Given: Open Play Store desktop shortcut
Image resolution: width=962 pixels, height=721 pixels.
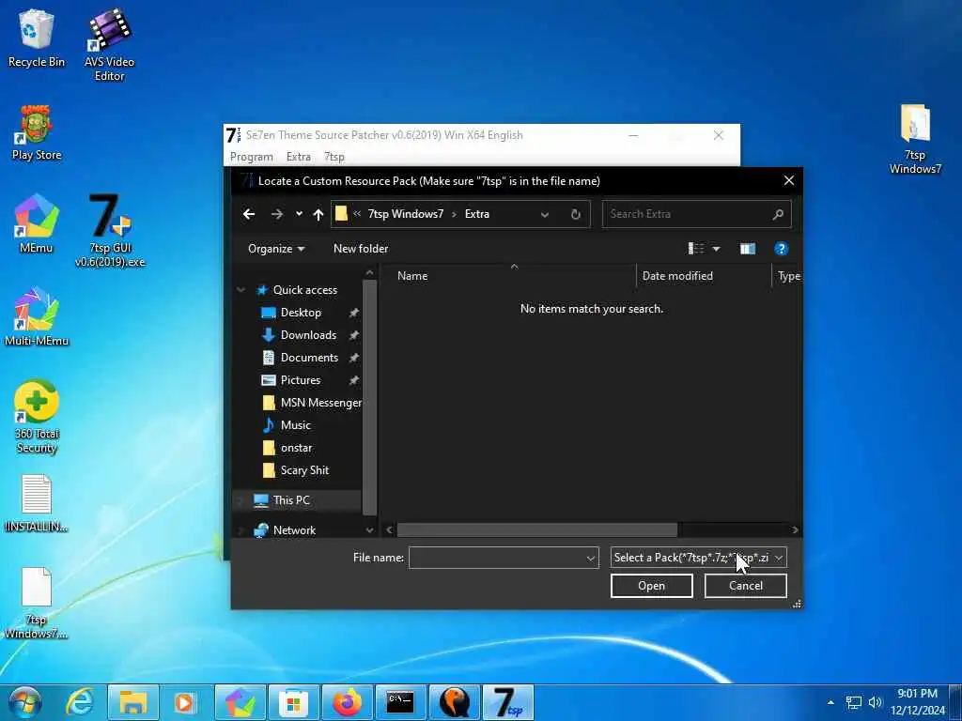Looking at the screenshot, I should pyautogui.click(x=37, y=131).
